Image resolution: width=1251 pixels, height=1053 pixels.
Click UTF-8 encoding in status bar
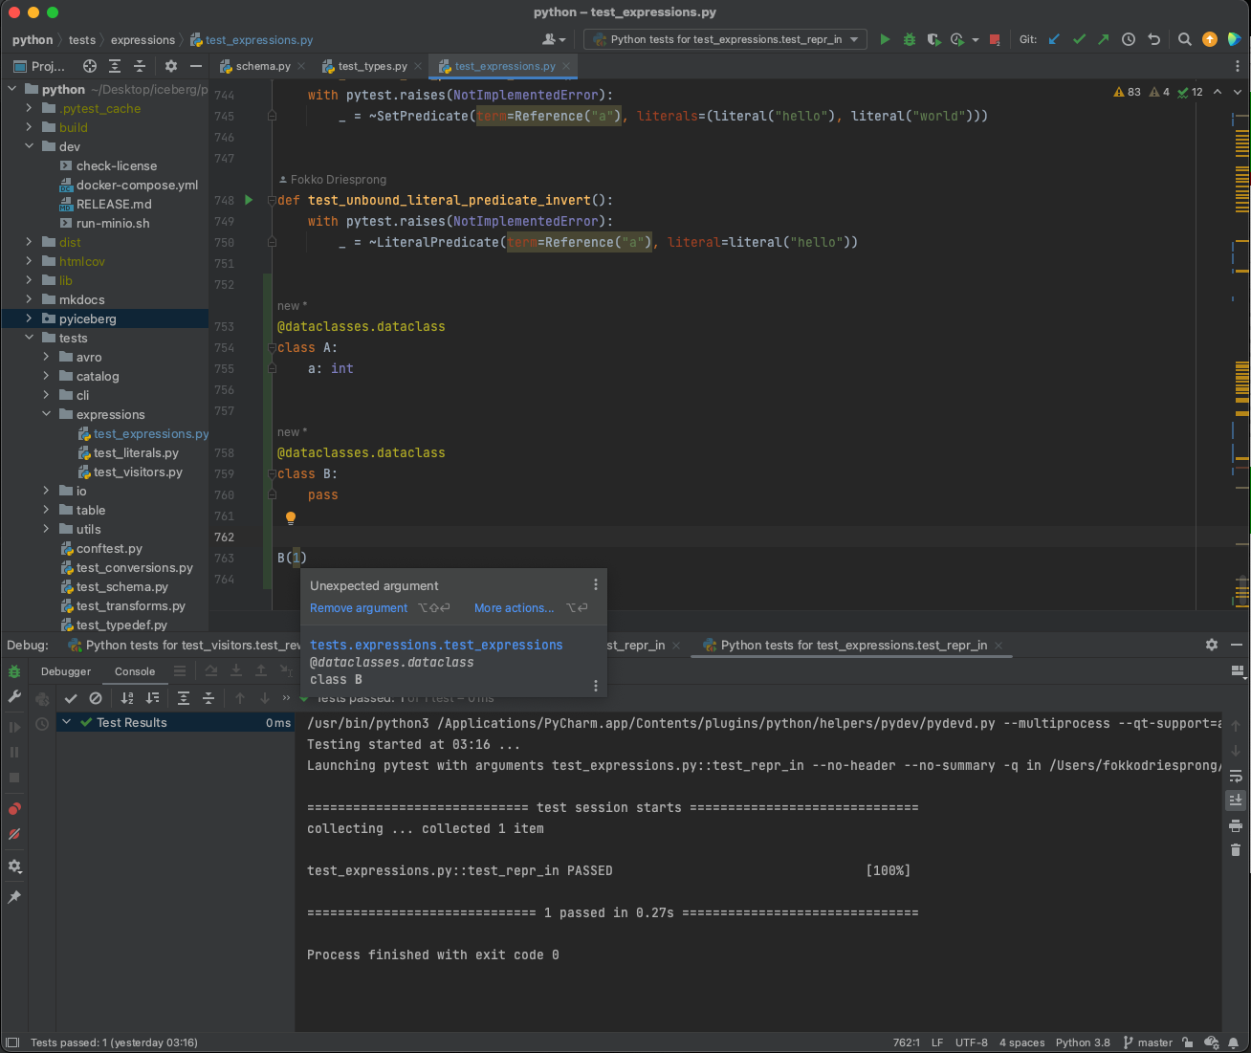pos(971,1042)
